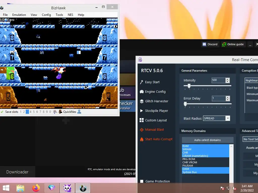The image size is (258, 193).
Task: Click the muted volume tray icon
Action: tap(234, 188)
